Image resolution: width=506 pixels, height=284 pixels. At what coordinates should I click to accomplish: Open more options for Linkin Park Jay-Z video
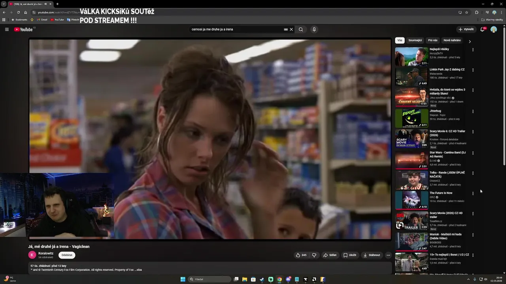point(473,70)
